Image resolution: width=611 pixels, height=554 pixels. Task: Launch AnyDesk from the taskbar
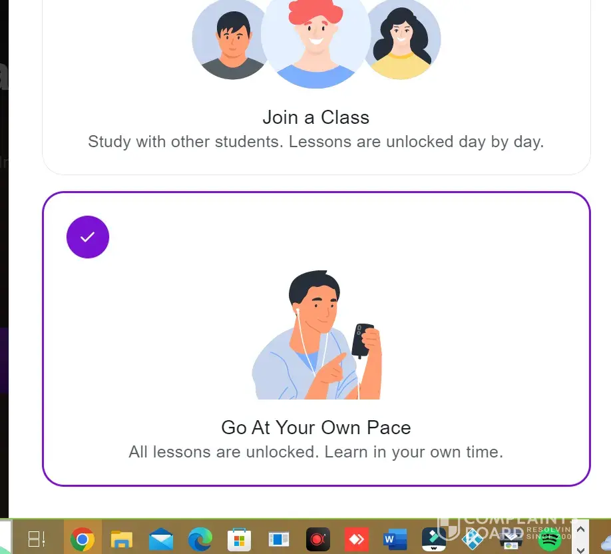[357, 539]
